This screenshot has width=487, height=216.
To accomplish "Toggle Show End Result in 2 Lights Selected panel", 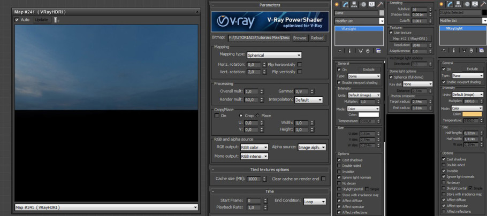I will coord(454,50).
